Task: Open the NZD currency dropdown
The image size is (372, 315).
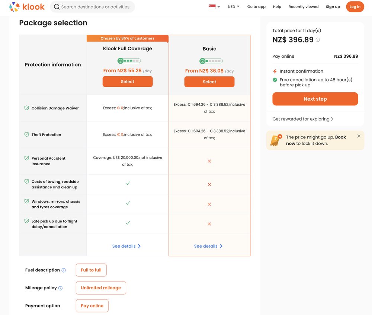Action: click(233, 6)
